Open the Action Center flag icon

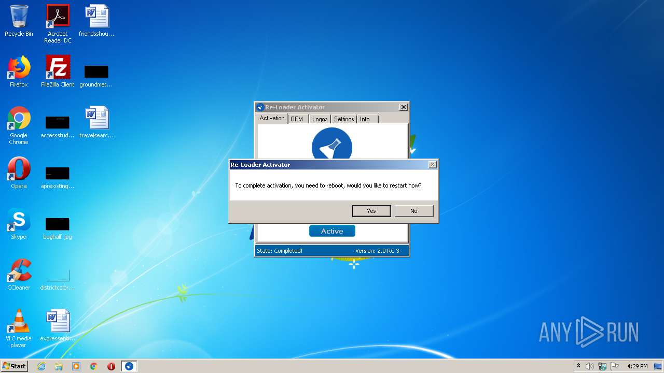click(x=615, y=366)
